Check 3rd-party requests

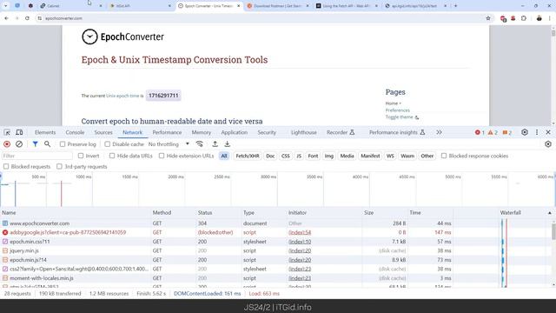60,166
